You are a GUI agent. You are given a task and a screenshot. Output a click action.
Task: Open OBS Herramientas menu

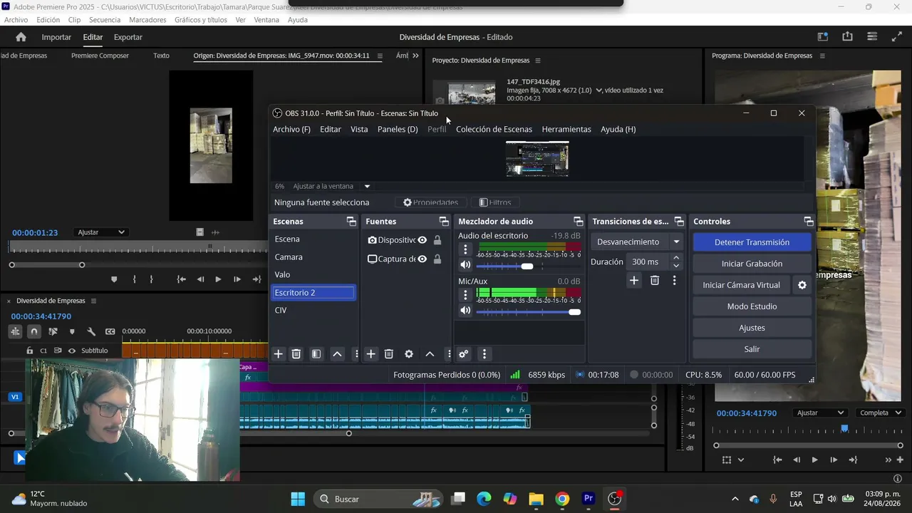tap(566, 129)
